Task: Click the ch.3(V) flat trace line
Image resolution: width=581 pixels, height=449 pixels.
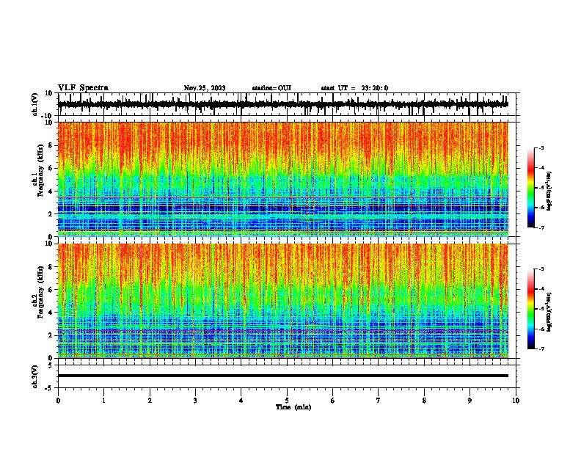Action: coord(283,376)
